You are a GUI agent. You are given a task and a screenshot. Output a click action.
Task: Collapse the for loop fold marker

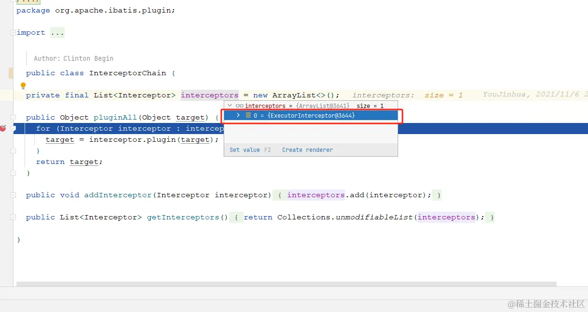click(x=14, y=128)
